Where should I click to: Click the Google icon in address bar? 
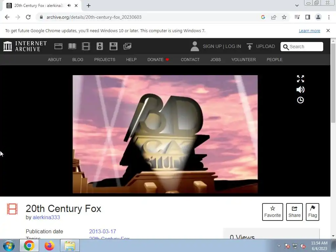263,17
